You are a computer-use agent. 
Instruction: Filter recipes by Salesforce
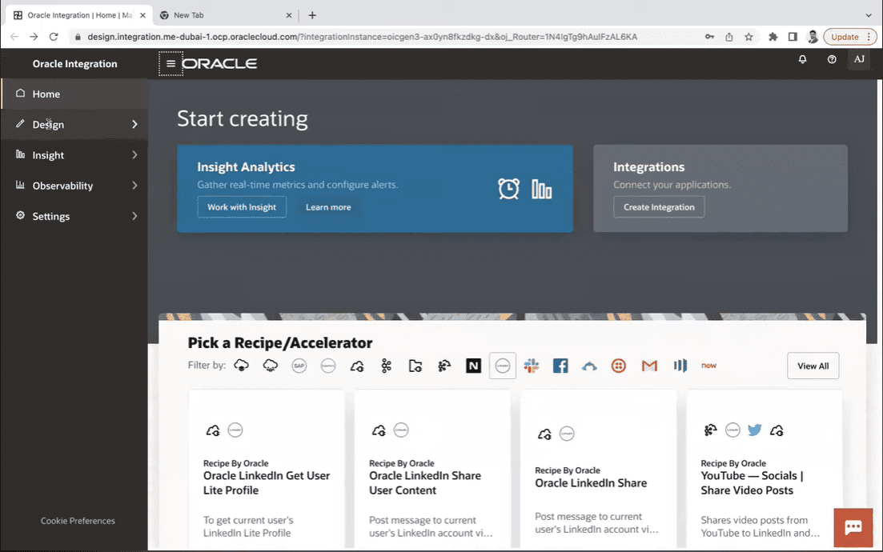328,366
